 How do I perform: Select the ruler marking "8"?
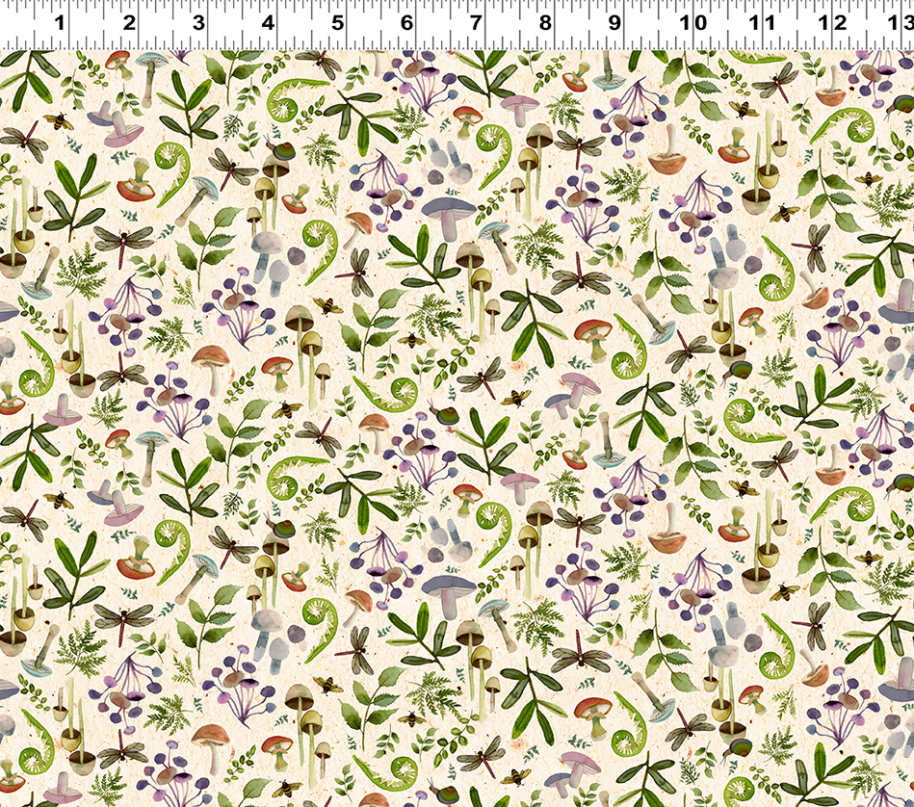point(545,23)
